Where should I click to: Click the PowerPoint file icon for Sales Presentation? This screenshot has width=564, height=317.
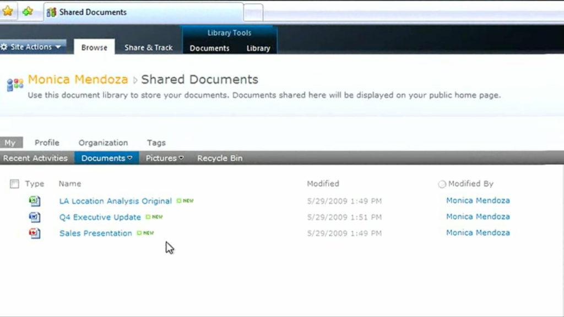tap(35, 233)
